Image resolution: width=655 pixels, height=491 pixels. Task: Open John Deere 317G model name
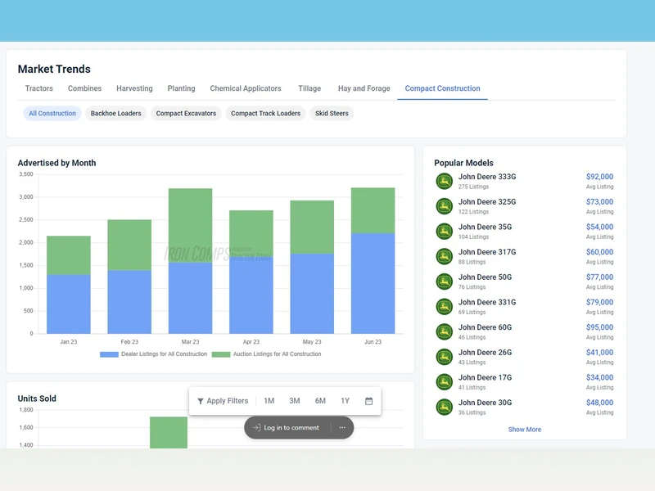pyautogui.click(x=487, y=252)
